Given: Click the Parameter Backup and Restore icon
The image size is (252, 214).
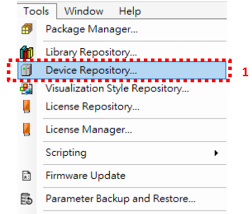Looking at the screenshot, I should point(26,199).
